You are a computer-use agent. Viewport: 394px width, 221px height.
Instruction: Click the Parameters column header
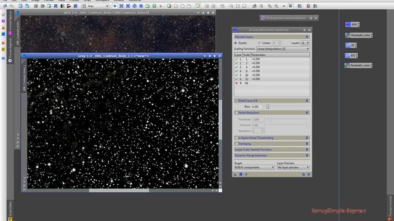point(280,55)
